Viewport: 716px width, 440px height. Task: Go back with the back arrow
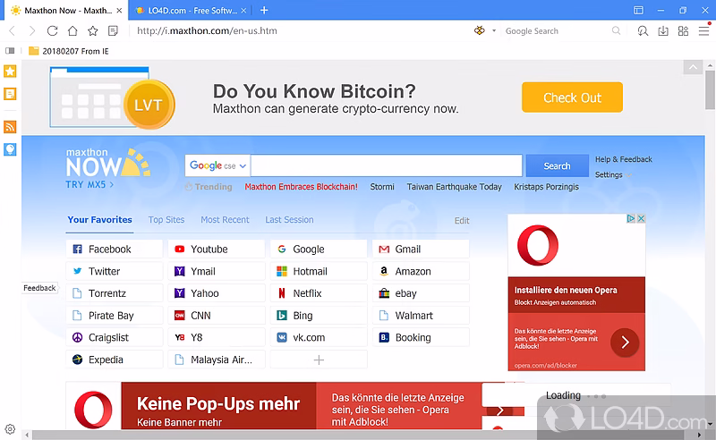[13, 30]
